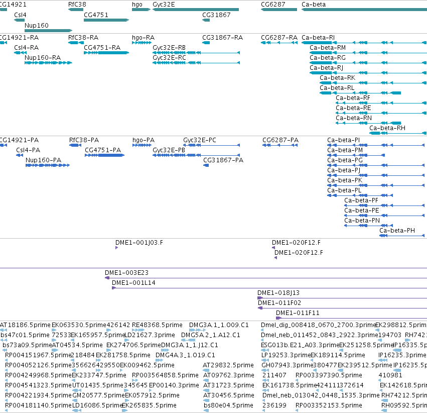
Task: Select the CG31867-PA protein feature
Action: tap(206, 165)
